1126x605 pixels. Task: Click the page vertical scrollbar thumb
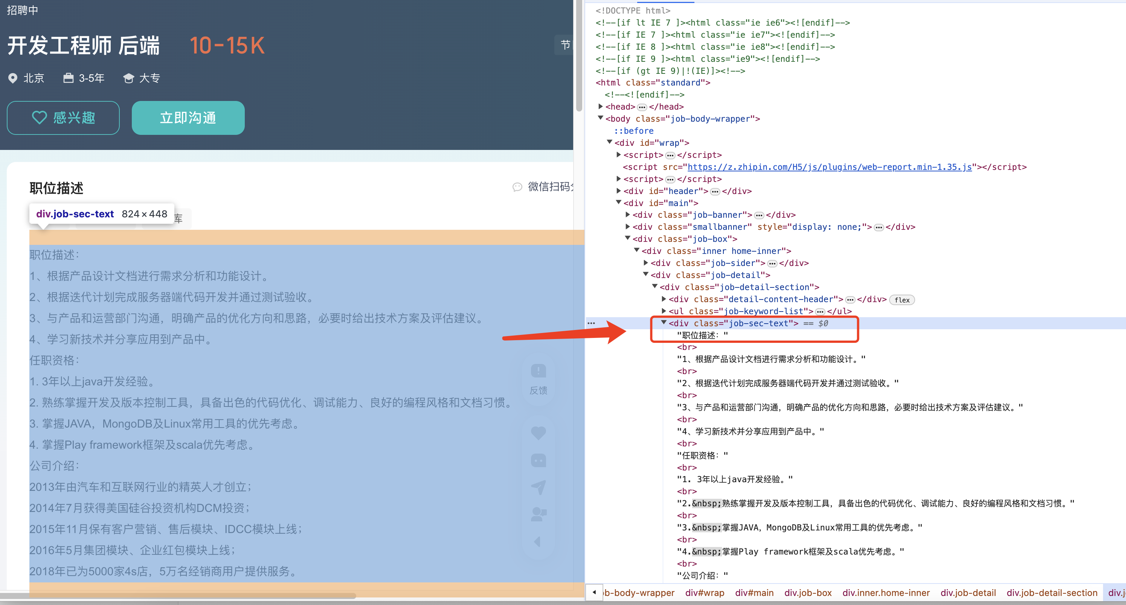[579, 55]
